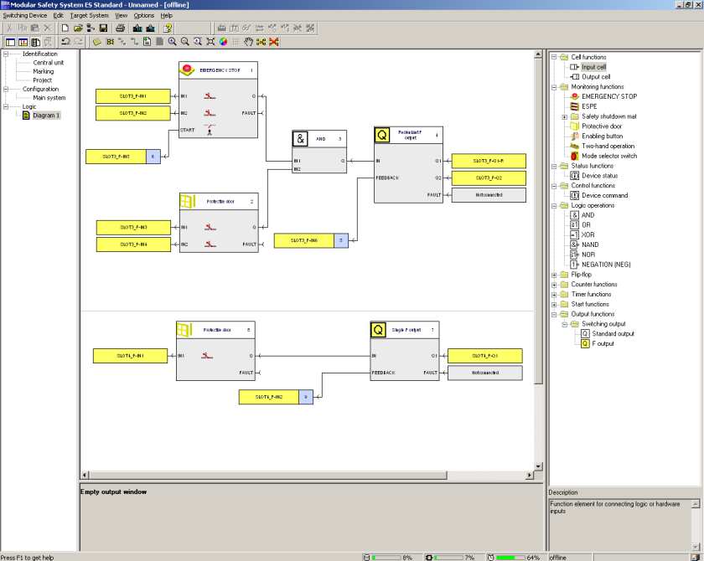The width and height of the screenshot is (704, 561).
Task: Expand the Safety shutdown mat folder
Action: [565, 116]
